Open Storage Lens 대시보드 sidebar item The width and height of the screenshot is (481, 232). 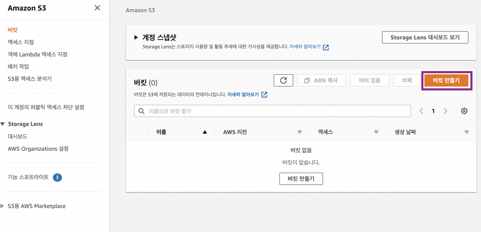coord(18,137)
